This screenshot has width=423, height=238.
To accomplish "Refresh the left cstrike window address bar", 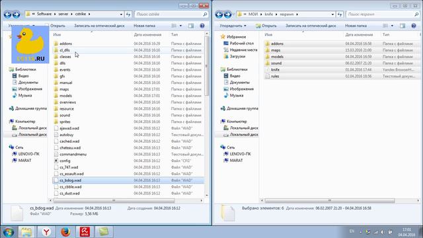I will pyautogui.click(x=128, y=15).
